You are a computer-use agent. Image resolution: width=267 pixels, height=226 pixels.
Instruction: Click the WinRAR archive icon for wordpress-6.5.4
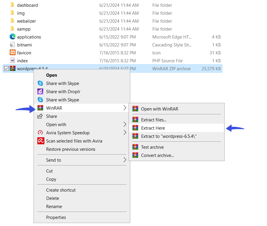click(x=13, y=68)
